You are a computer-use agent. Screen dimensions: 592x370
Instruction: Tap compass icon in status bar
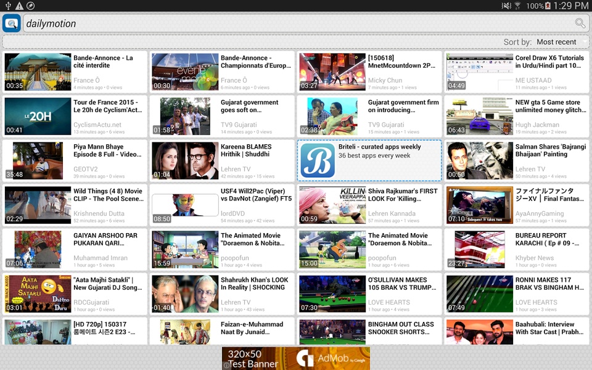pyautogui.click(x=31, y=6)
